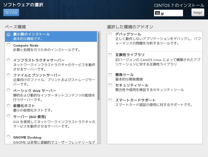Open the Help! button
208x157 pixels.
(198, 12)
